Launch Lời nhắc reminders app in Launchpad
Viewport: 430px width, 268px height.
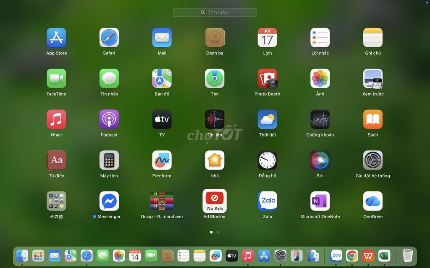pyautogui.click(x=320, y=38)
